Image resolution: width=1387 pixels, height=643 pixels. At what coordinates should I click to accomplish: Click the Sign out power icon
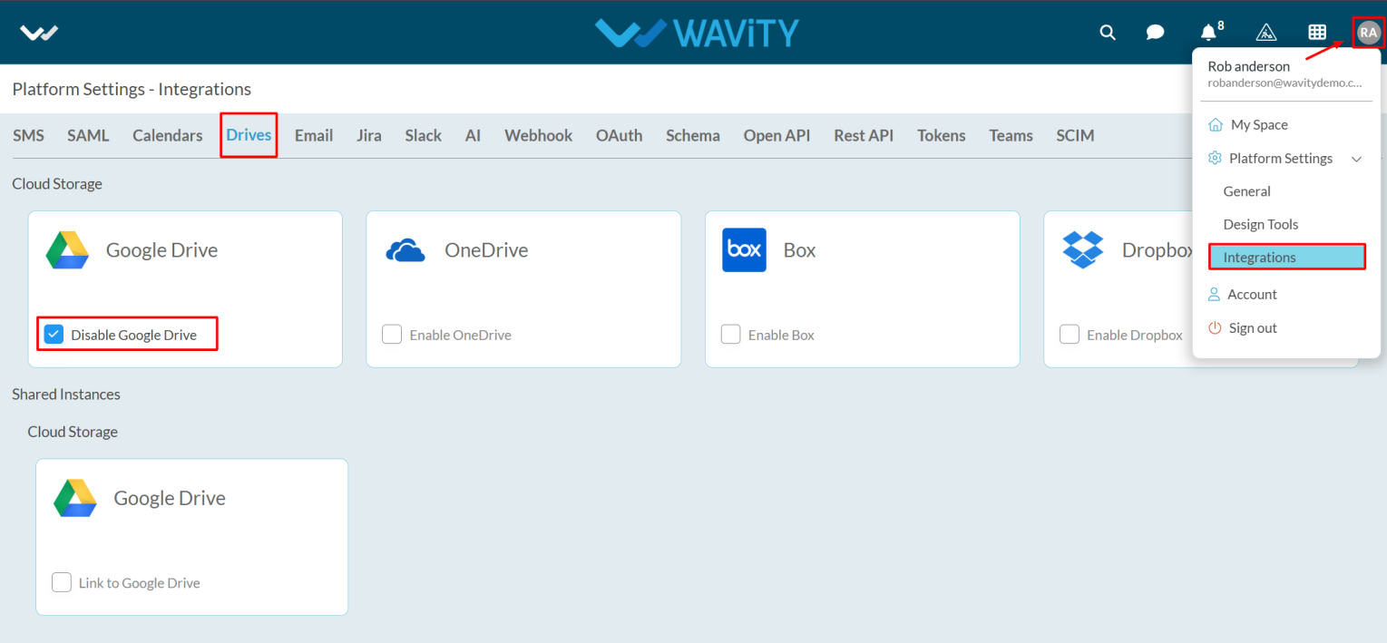pos(1215,327)
